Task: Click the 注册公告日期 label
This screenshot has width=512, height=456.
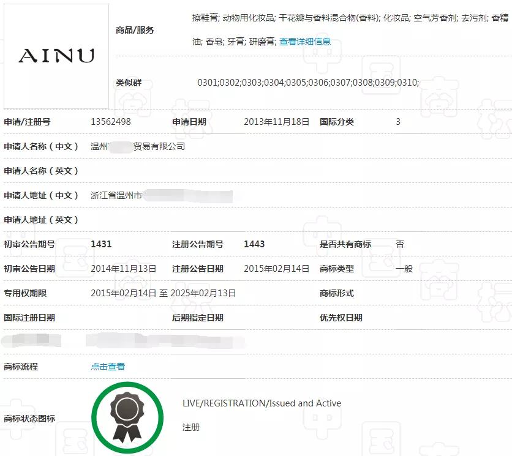Action: tap(198, 269)
